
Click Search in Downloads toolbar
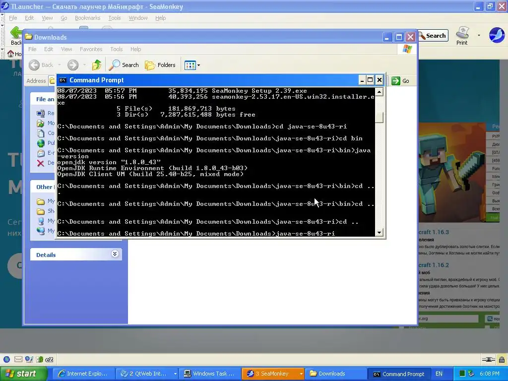pos(124,65)
